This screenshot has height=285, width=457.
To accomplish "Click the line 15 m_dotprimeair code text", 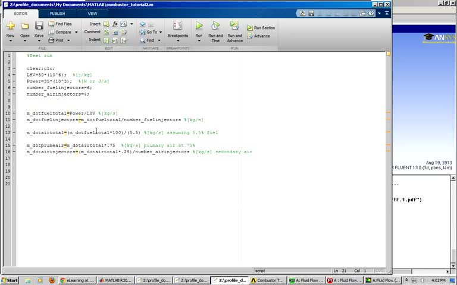I will tap(71, 145).
